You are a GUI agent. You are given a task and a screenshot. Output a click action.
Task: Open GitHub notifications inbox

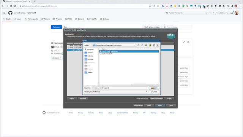(x=232, y=13)
